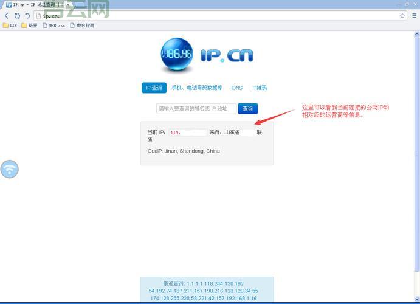Close the IP.cn browser tab
The height and width of the screenshot is (304, 420).
click(67, 5)
